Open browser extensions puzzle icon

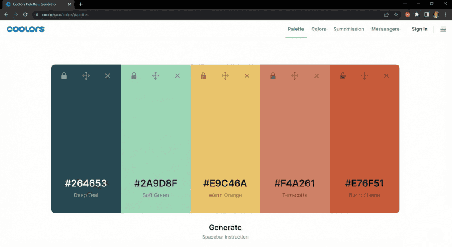pyautogui.click(x=417, y=15)
